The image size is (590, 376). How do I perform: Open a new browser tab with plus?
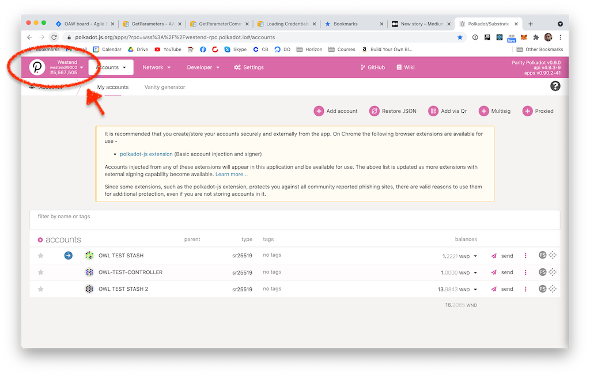click(531, 24)
